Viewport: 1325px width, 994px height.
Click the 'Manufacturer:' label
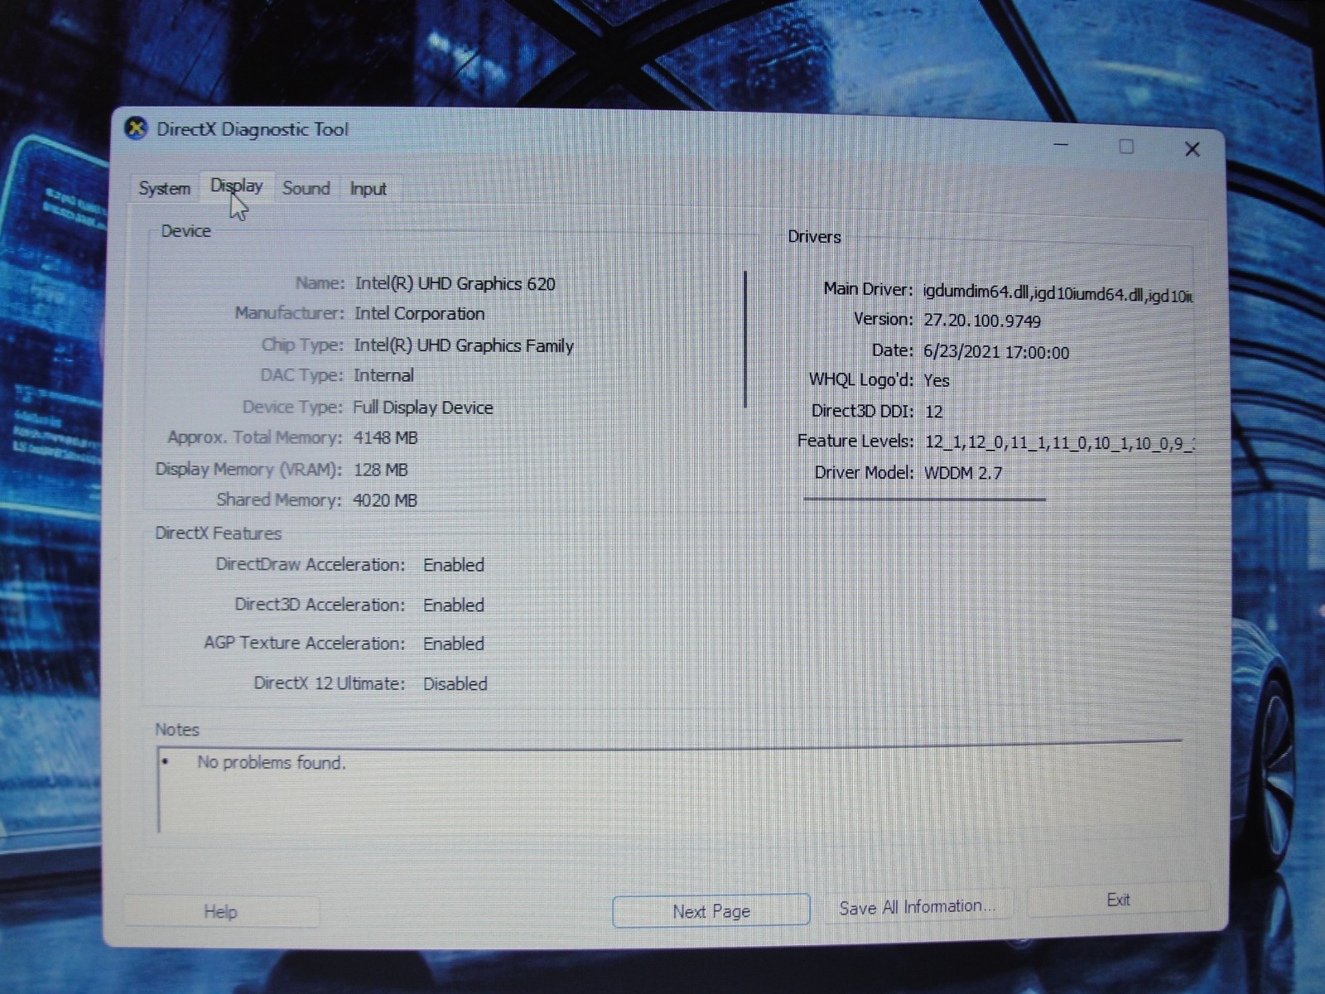(x=289, y=313)
